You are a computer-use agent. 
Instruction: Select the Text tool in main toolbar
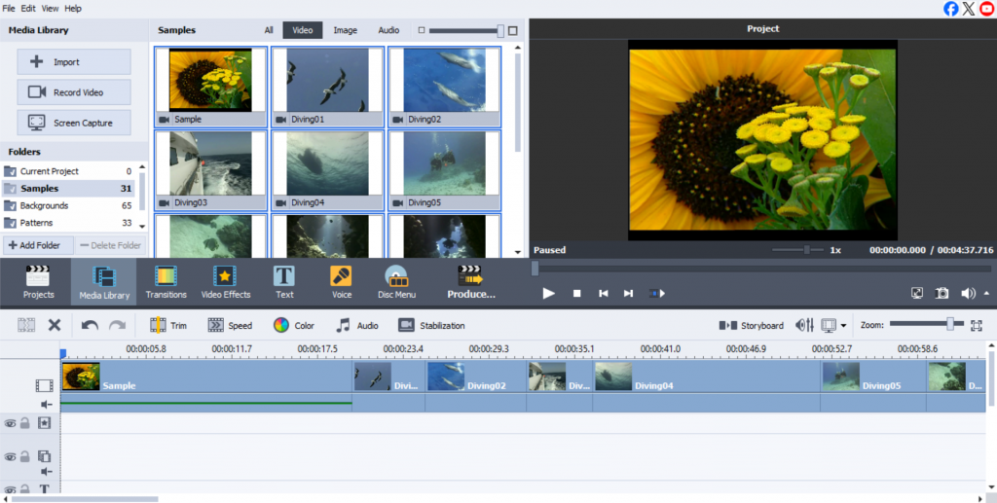[x=284, y=282]
